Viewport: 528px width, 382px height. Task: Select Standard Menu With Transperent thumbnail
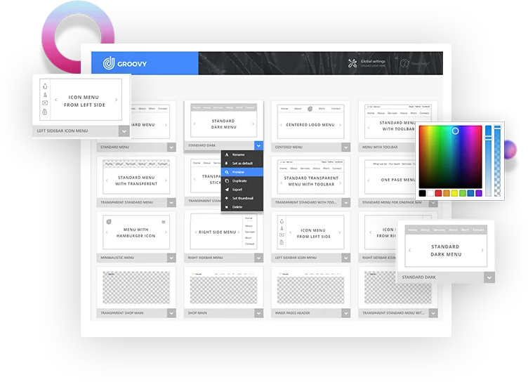(136, 177)
